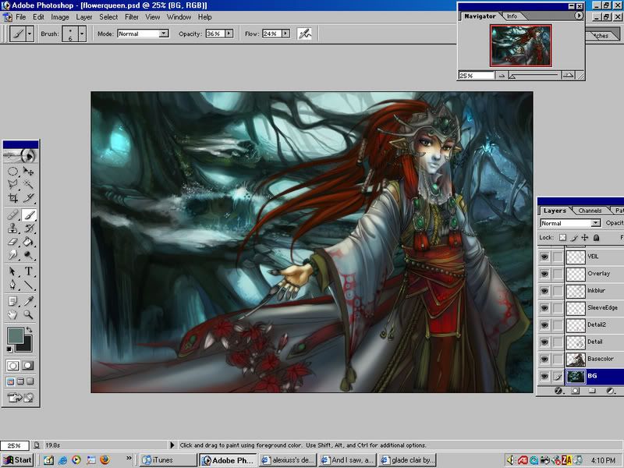Hide the VEIL layer

pos(544,257)
